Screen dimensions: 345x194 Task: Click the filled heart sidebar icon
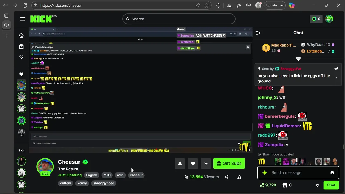pyautogui.click(x=21, y=74)
